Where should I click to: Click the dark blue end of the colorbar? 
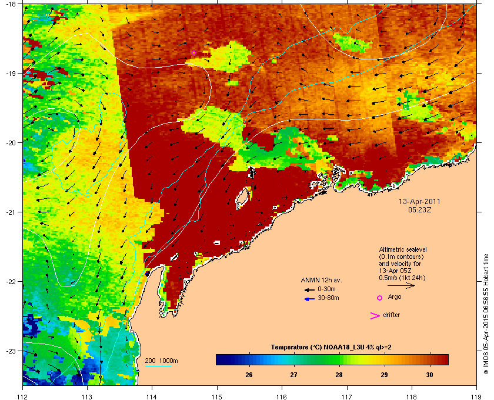221,359
